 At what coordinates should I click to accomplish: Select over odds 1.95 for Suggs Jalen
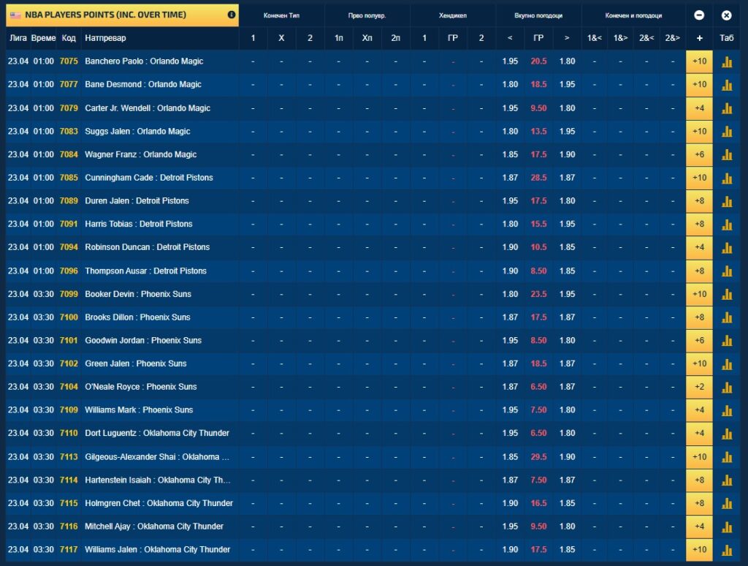point(567,132)
